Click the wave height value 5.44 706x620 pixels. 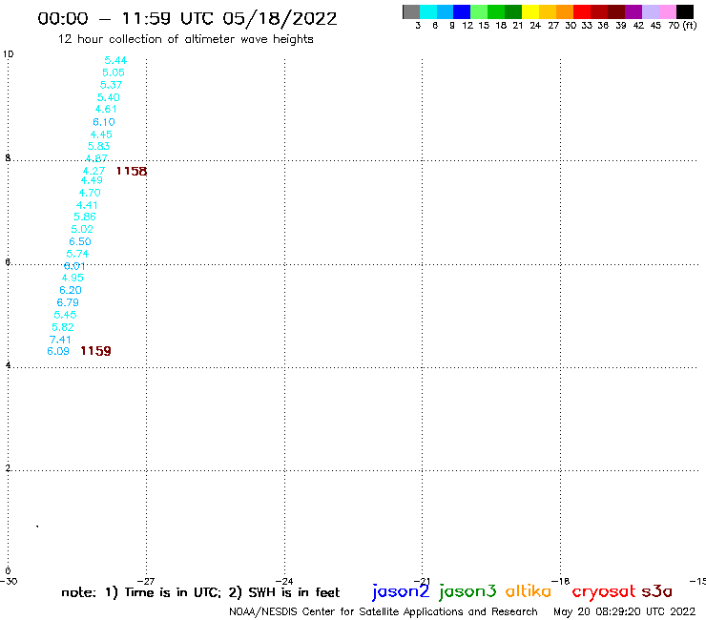pyautogui.click(x=115, y=60)
